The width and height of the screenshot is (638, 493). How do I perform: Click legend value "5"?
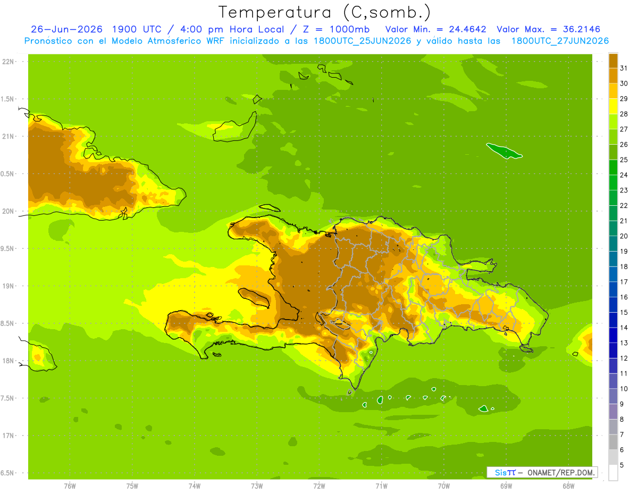pos(622,465)
